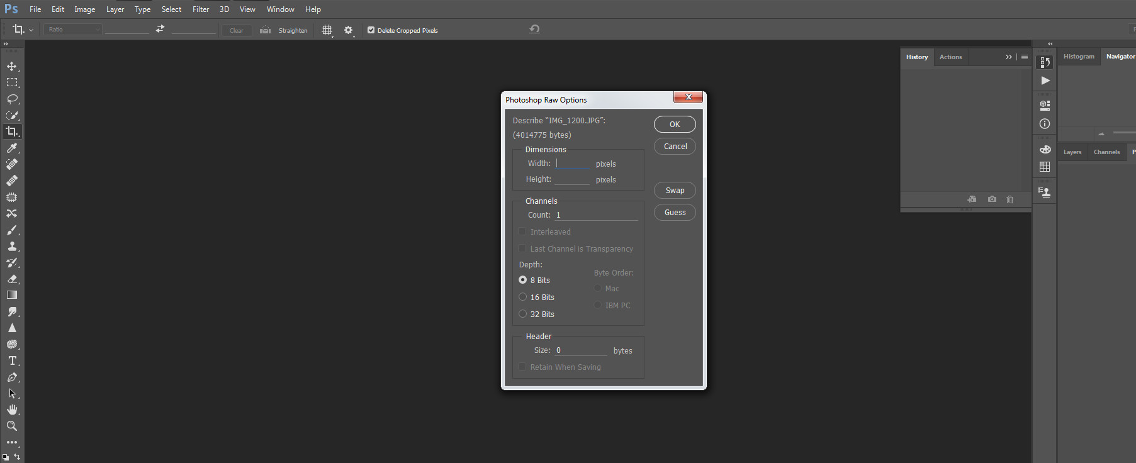Select the Zoom magnifier tool
This screenshot has width=1136, height=463.
click(x=12, y=426)
